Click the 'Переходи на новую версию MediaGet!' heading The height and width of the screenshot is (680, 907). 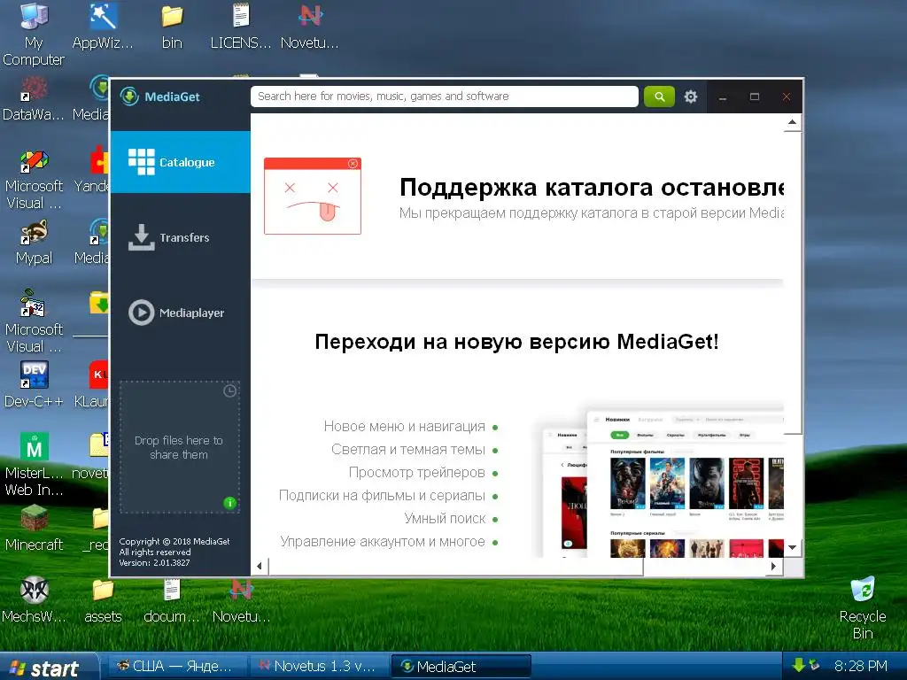click(x=516, y=341)
